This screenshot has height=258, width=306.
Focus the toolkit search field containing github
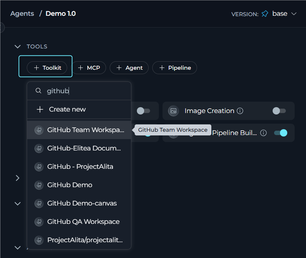[79, 91]
